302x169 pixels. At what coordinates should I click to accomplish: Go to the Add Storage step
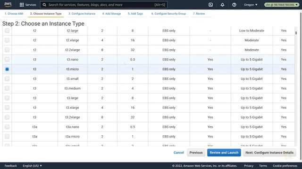[x=111, y=14]
